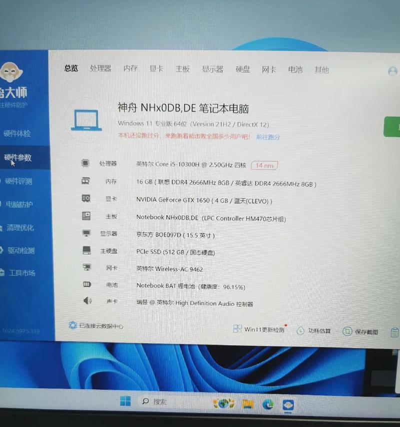400x427 pixels.
Task: Open the 内存 tab
Action: click(x=130, y=68)
